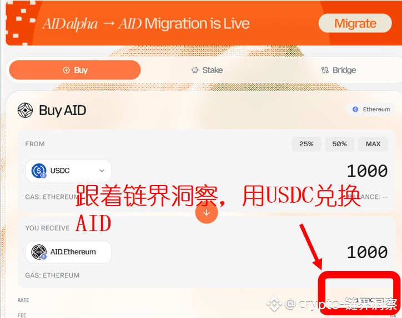The image size is (402, 318).
Task: Open the Bridge tab
Action: [x=339, y=70]
